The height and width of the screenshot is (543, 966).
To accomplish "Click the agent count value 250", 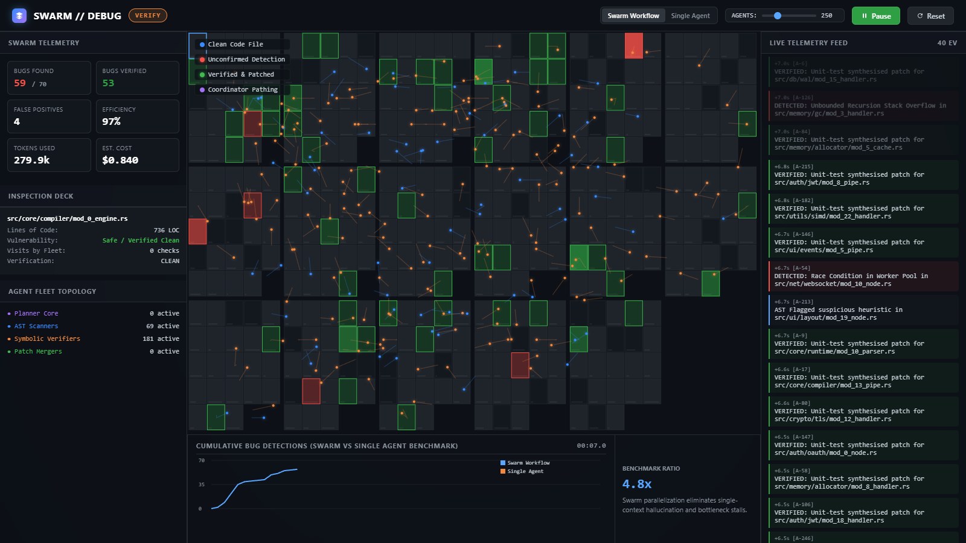I will [x=827, y=16].
